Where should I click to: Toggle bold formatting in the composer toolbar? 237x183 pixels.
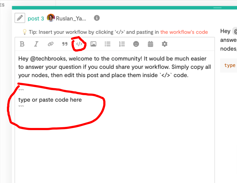point(22,44)
